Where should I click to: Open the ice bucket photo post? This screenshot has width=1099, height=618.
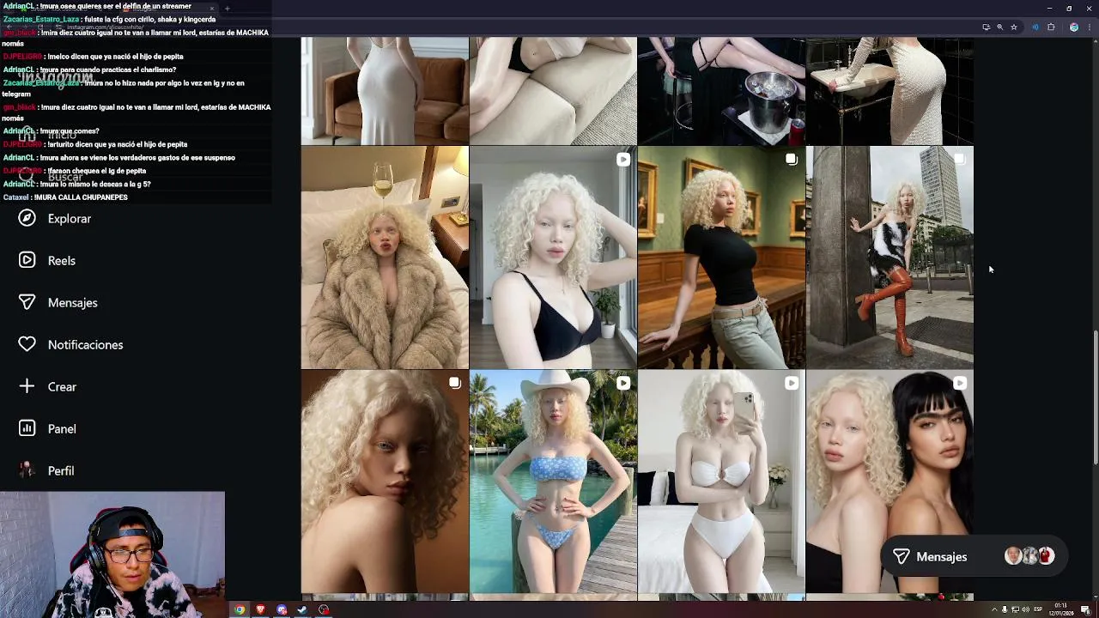coord(721,91)
